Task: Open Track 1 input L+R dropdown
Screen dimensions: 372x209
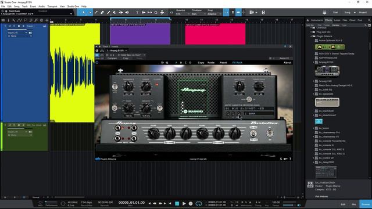Action: (x=17, y=33)
